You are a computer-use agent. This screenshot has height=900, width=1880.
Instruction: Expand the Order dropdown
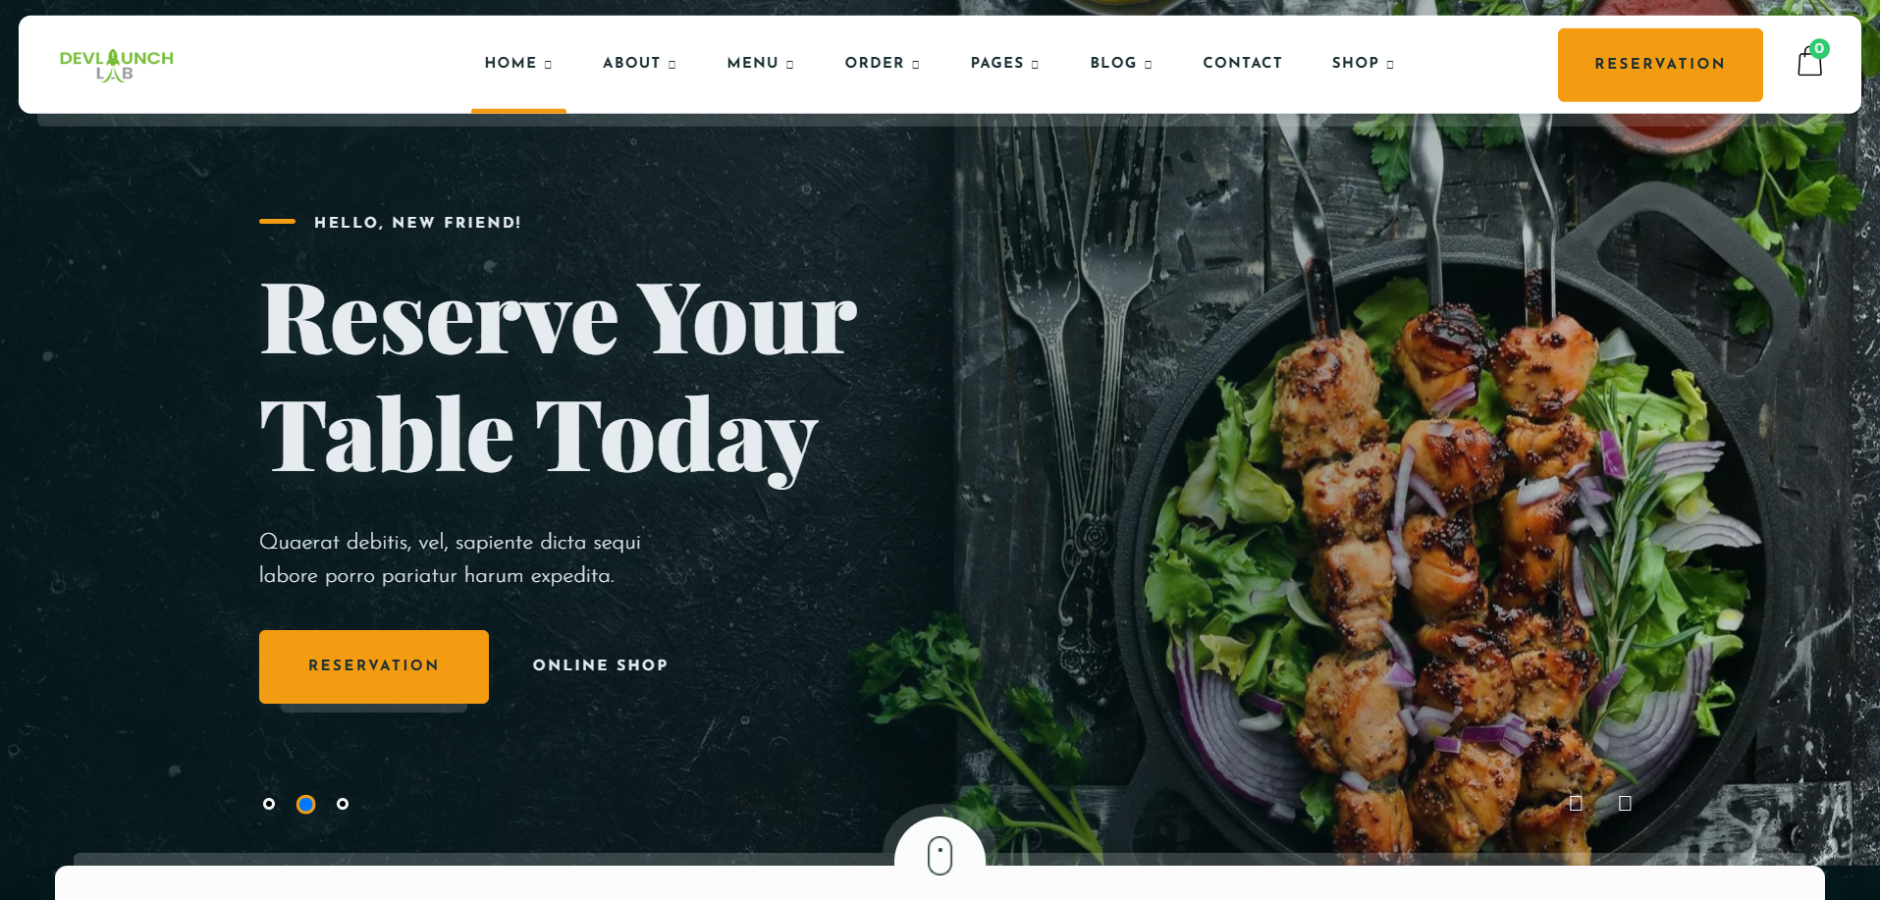point(882,63)
